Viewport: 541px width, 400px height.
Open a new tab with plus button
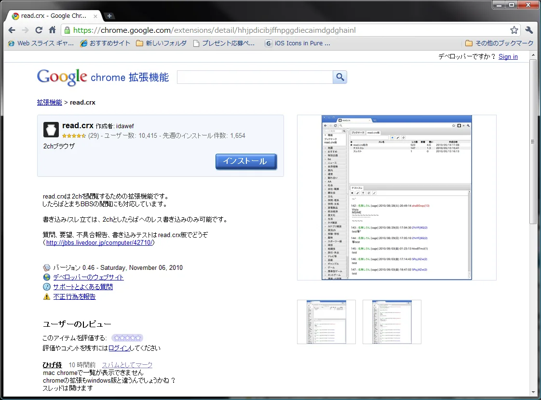[x=109, y=16]
